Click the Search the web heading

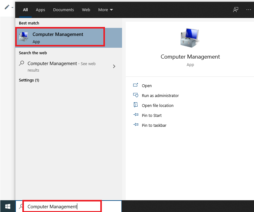(x=33, y=53)
